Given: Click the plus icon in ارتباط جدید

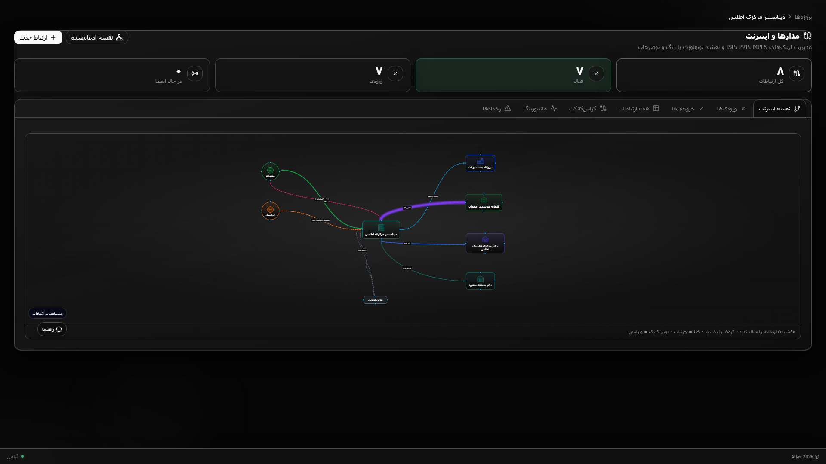Looking at the screenshot, I should click(53, 37).
